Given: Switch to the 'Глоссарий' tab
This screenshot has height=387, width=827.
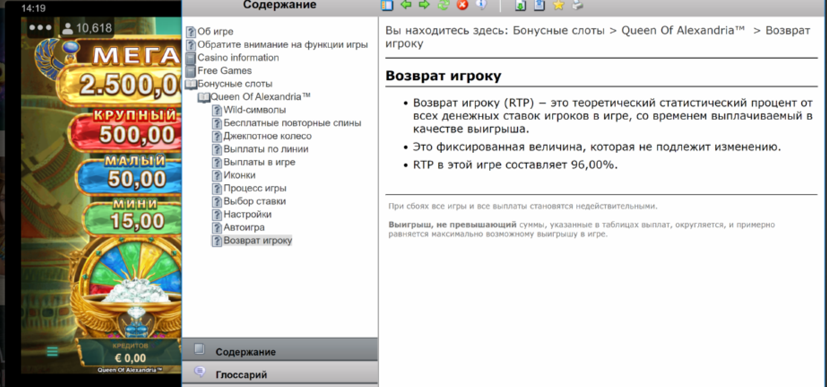Looking at the screenshot, I should pos(280,373).
